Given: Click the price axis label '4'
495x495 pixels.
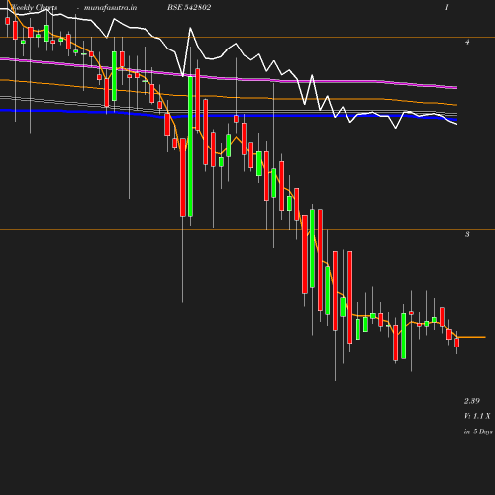Looking at the screenshot, I should click(x=467, y=42).
